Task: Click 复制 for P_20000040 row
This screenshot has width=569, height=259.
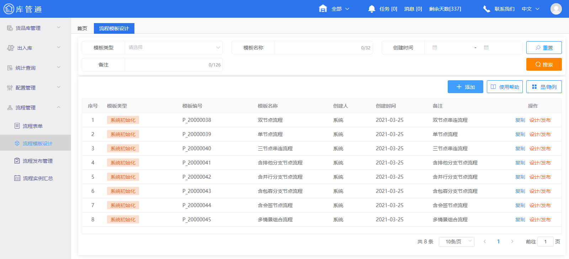Action: [520, 149]
